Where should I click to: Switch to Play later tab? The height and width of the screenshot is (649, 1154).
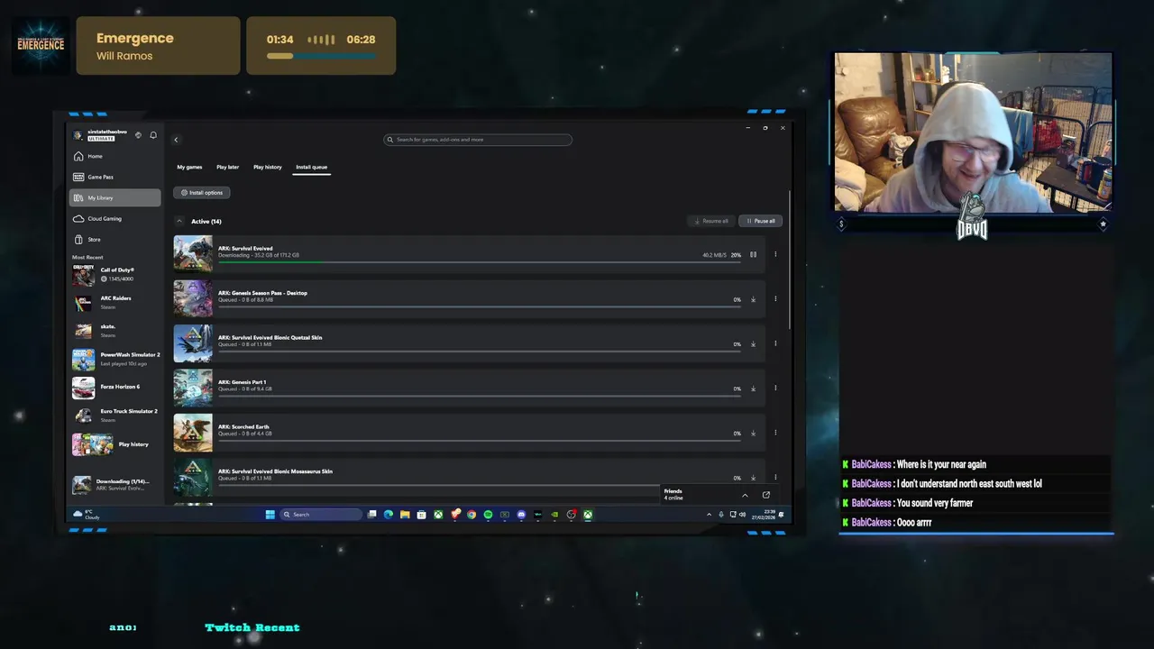pos(227,167)
